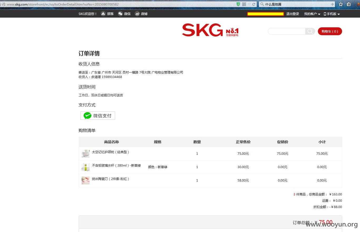Click the 数量 column header

pos(197,142)
